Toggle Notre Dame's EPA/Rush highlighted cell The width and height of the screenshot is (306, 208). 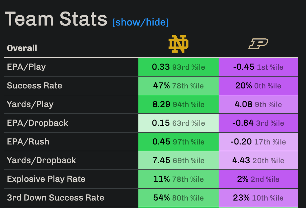[178, 142]
